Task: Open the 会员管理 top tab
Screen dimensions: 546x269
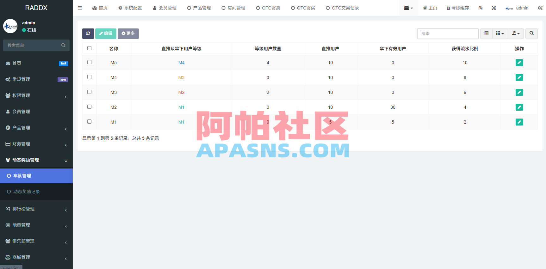Action: point(164,8)
